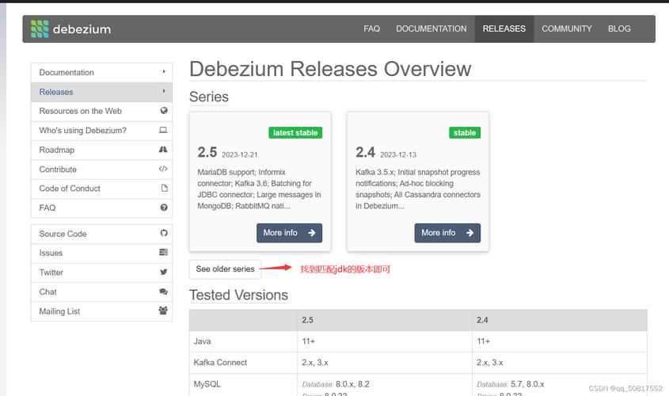Click the stable badge on 2.4 card
Image resolution: width=669 pixels, height=396 pixels.
(465, 133)
